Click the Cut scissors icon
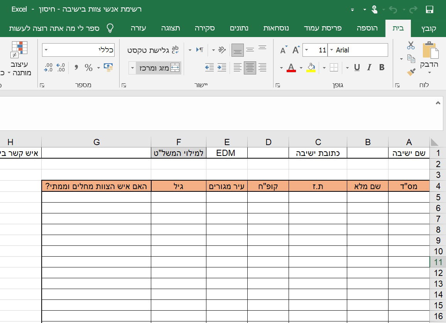 (x=411, y=46)
